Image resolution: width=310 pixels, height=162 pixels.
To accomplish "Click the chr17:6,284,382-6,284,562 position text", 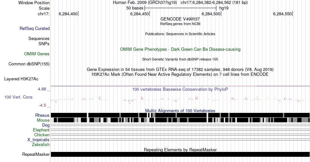I will [x=214, y=3].
